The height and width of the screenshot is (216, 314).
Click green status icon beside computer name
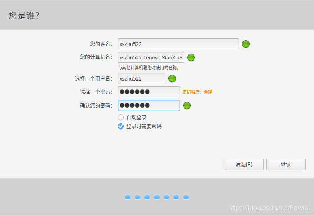click(x=191, y=57)
